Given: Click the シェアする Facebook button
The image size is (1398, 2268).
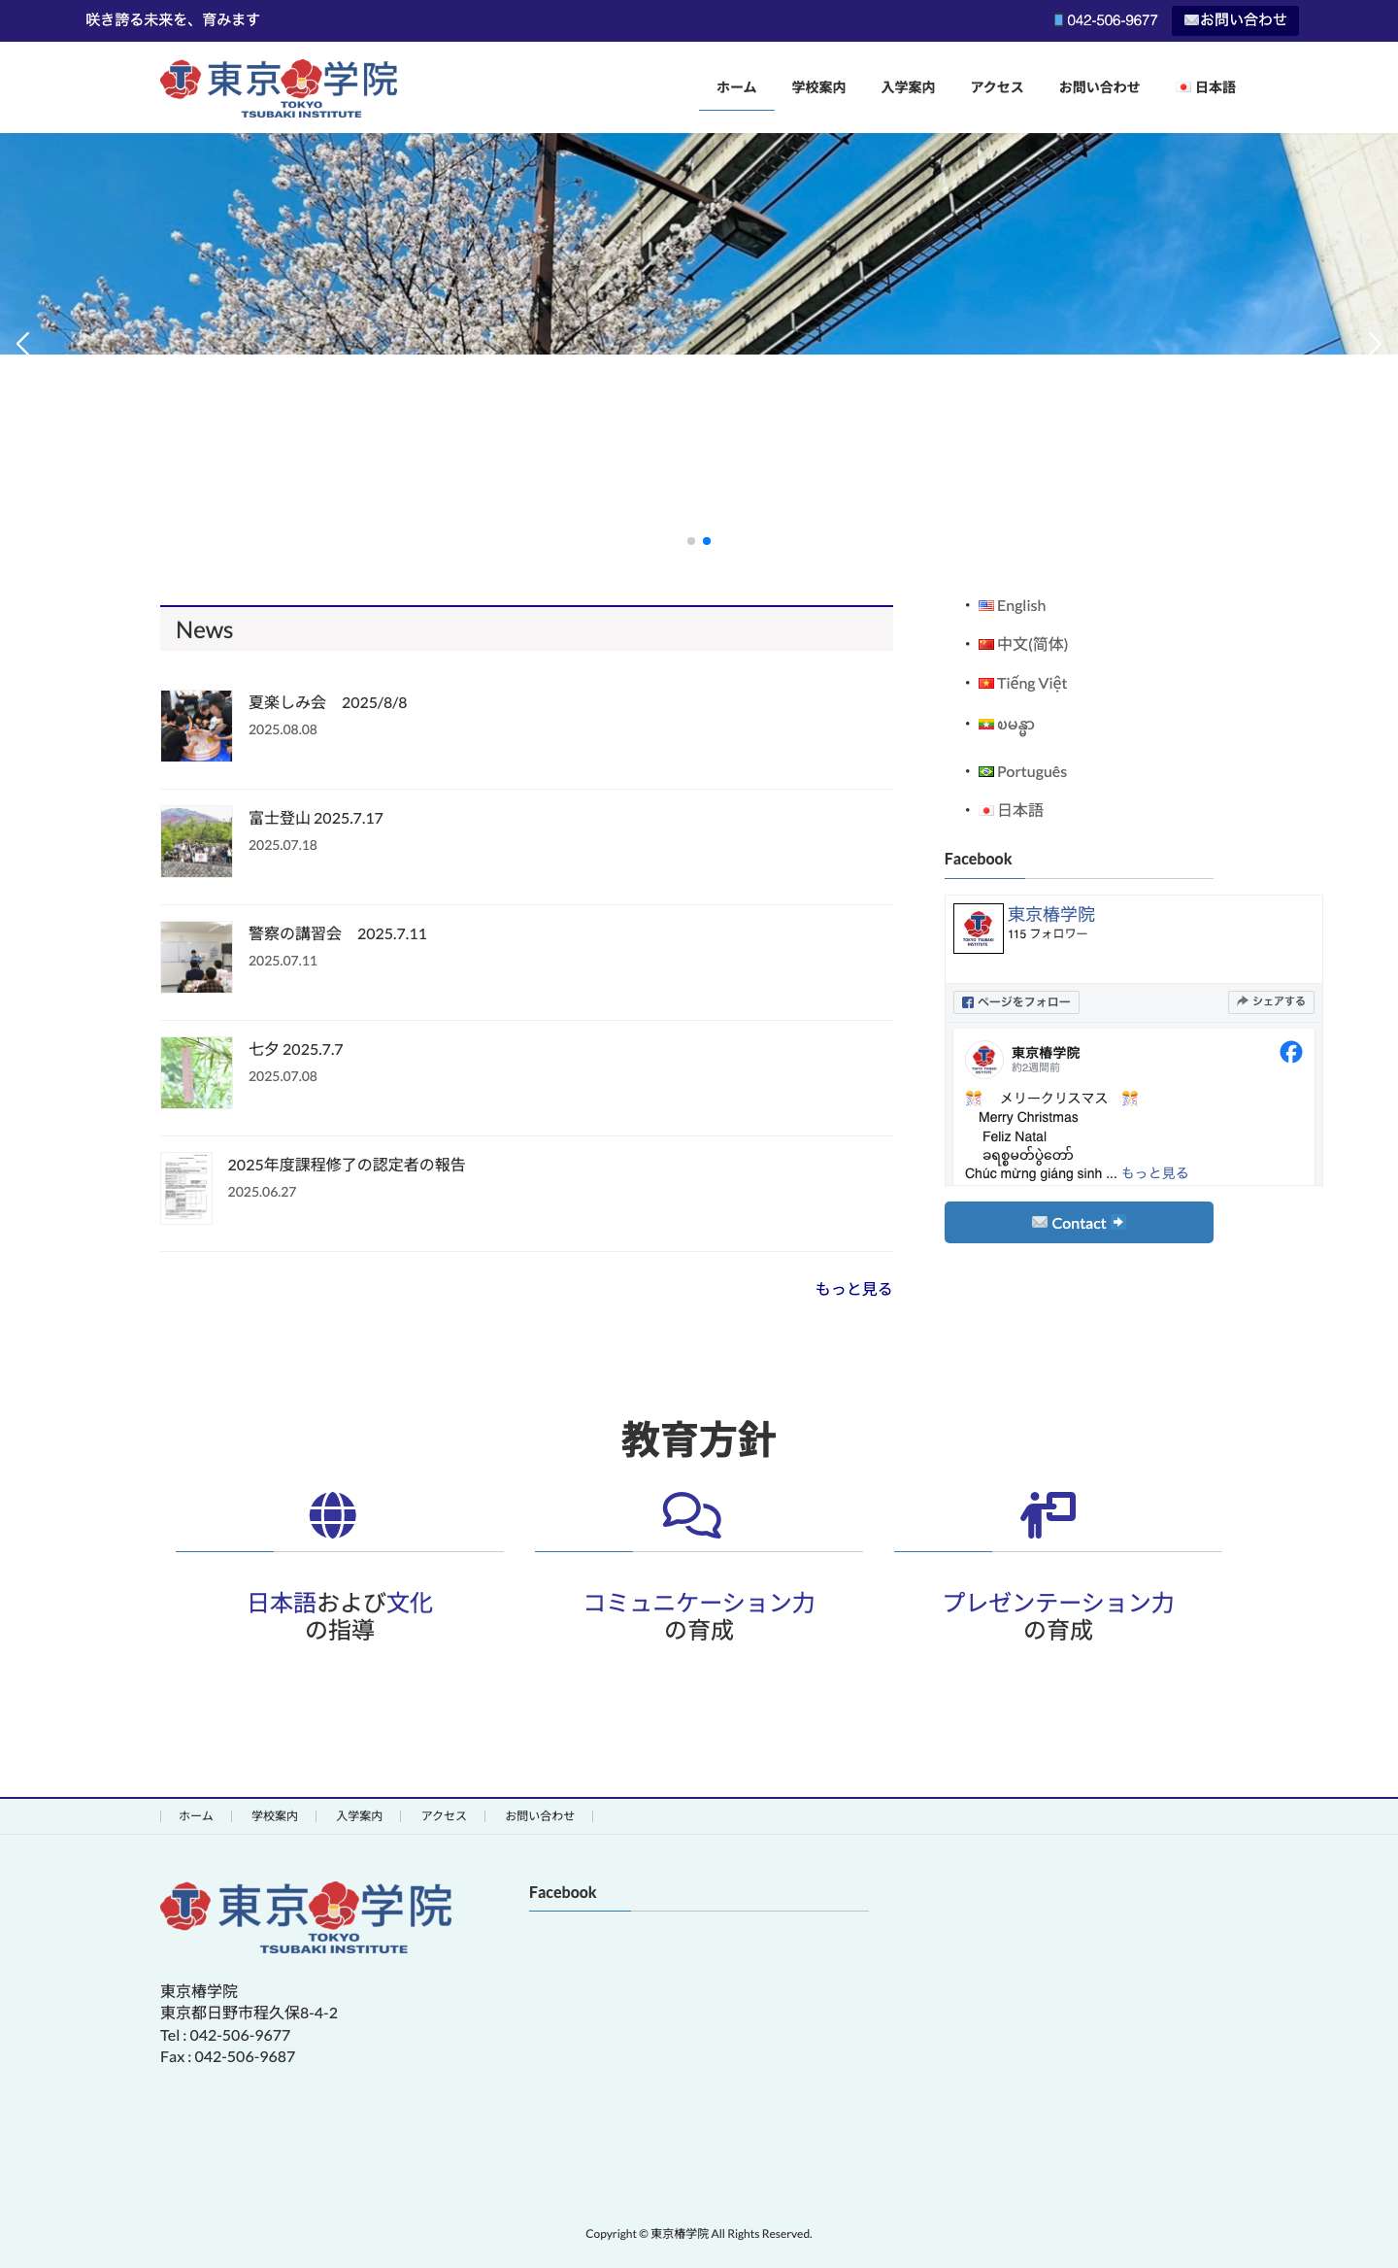Looking at the screenshot, I should 1271,1001.
